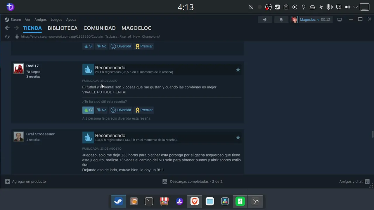Open Redi17's profile avatar
Screen dimensions: 374x210
19,69
